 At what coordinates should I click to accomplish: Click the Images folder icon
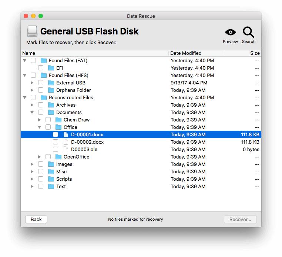coord(51,164)
